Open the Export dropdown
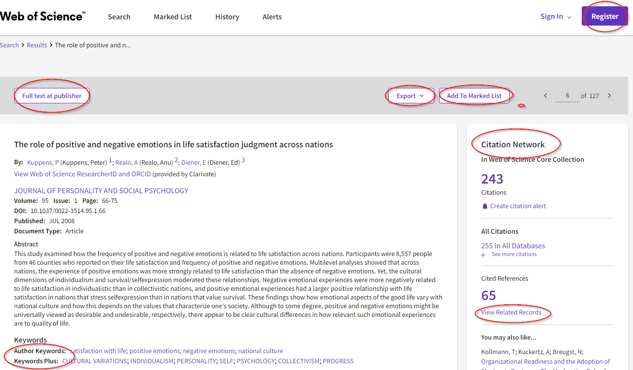The height and width of the screenshot is (370, 633). 410,96
